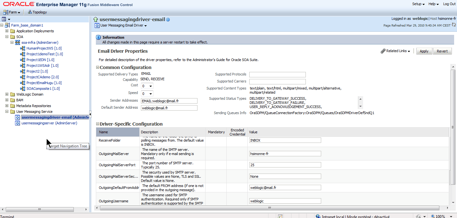The height and width of the screenshot is (218, 457).
Task: Open the User Messaging Email Driver menu
Action: click(x=123, y=26)
